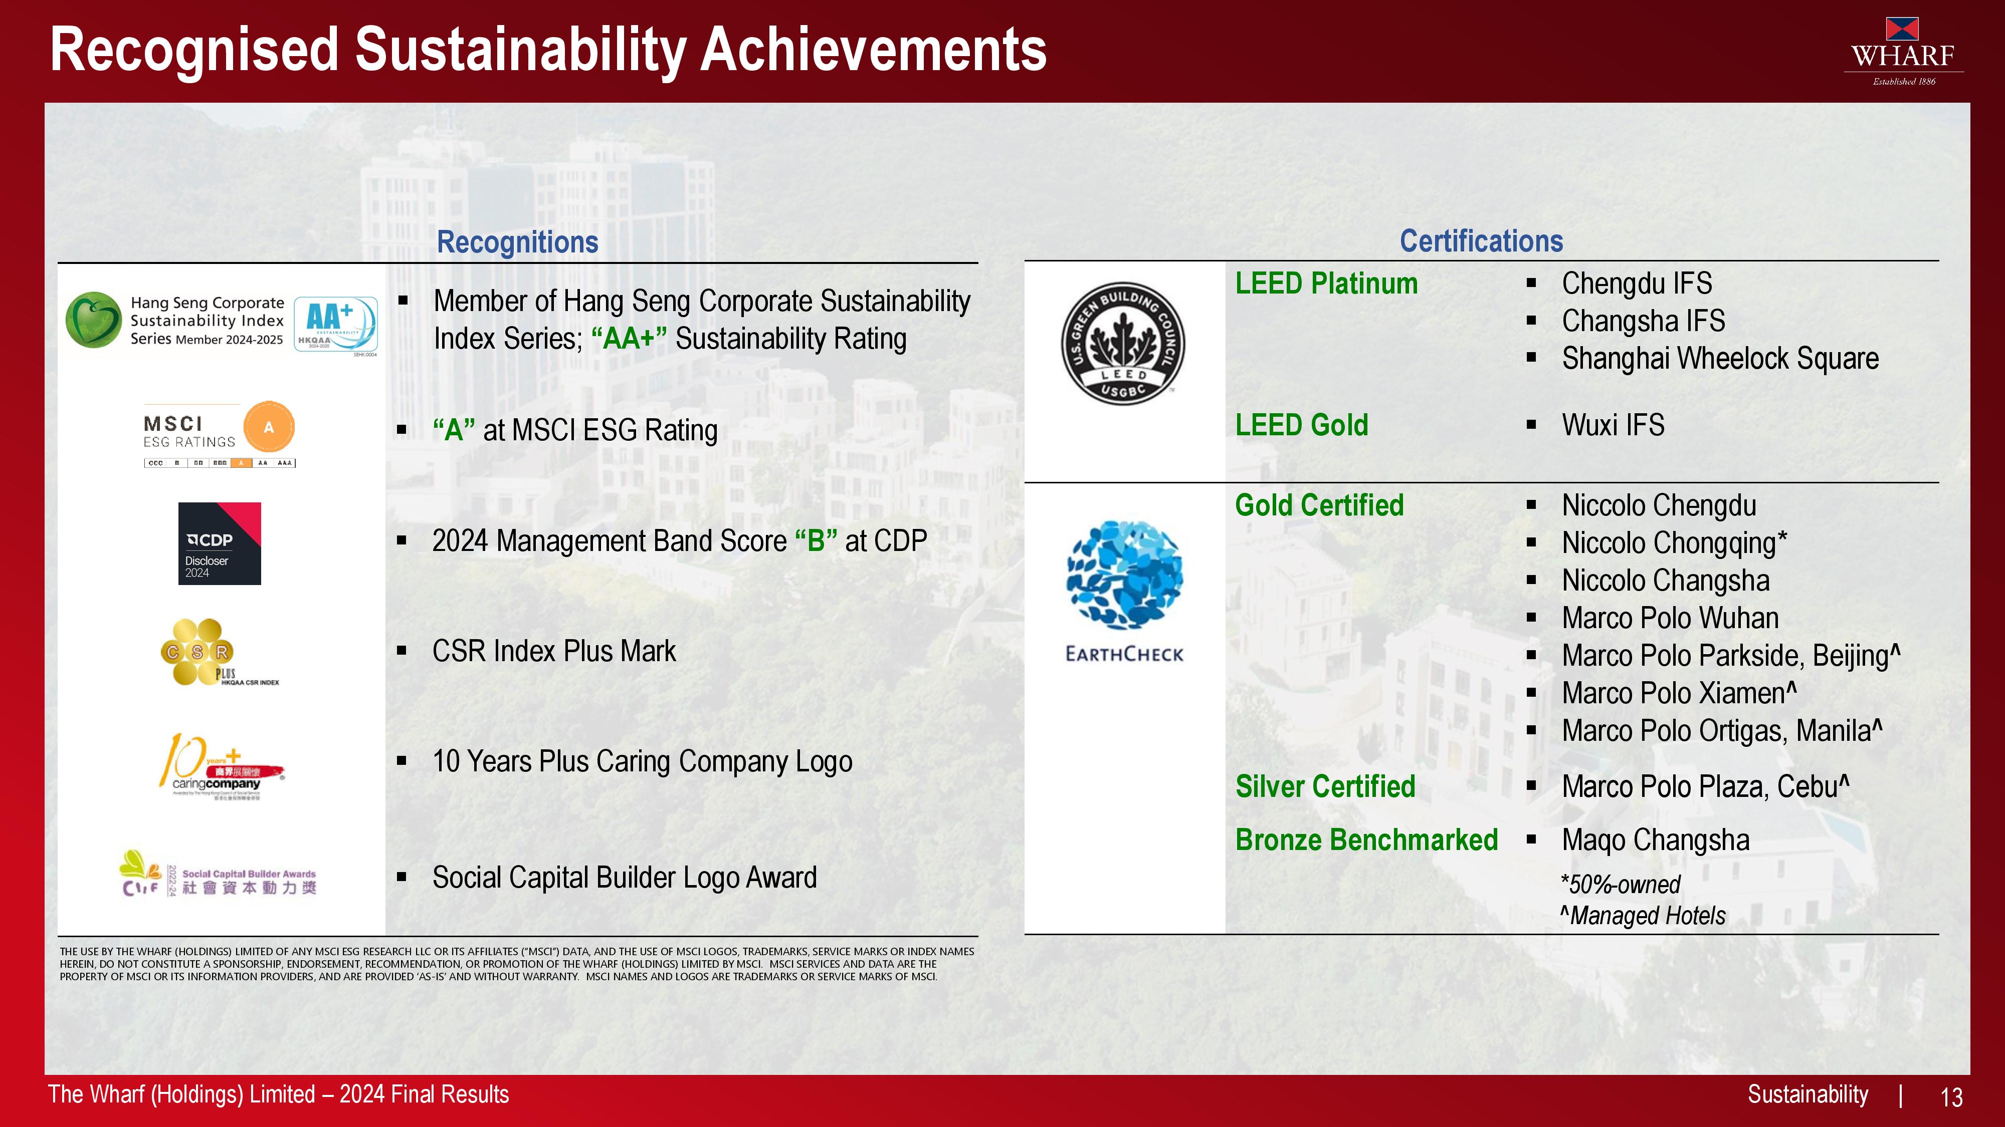Click the Marco Polo Wuhan entry

click(x=1670, y=618)
